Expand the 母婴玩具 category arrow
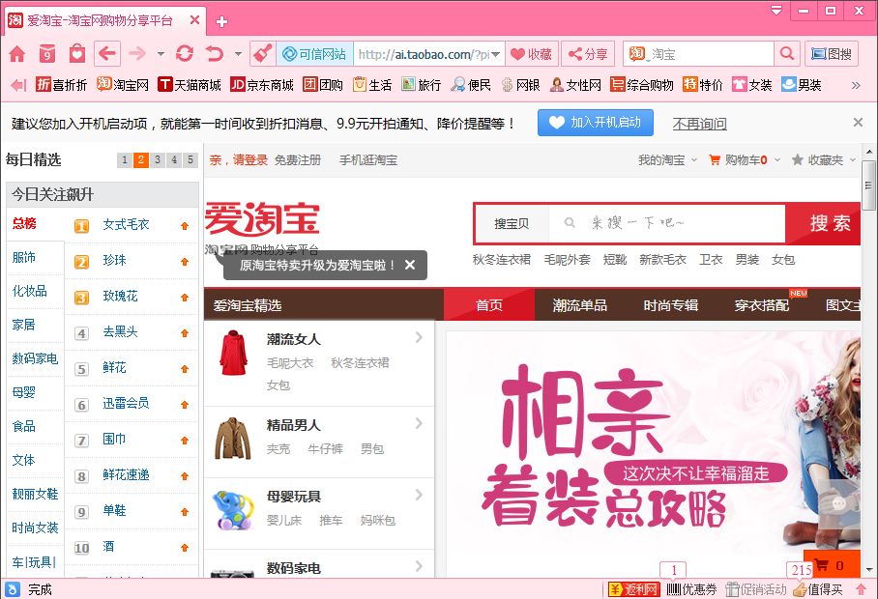This screenshot has height=599, width=878. coord(419,495)
